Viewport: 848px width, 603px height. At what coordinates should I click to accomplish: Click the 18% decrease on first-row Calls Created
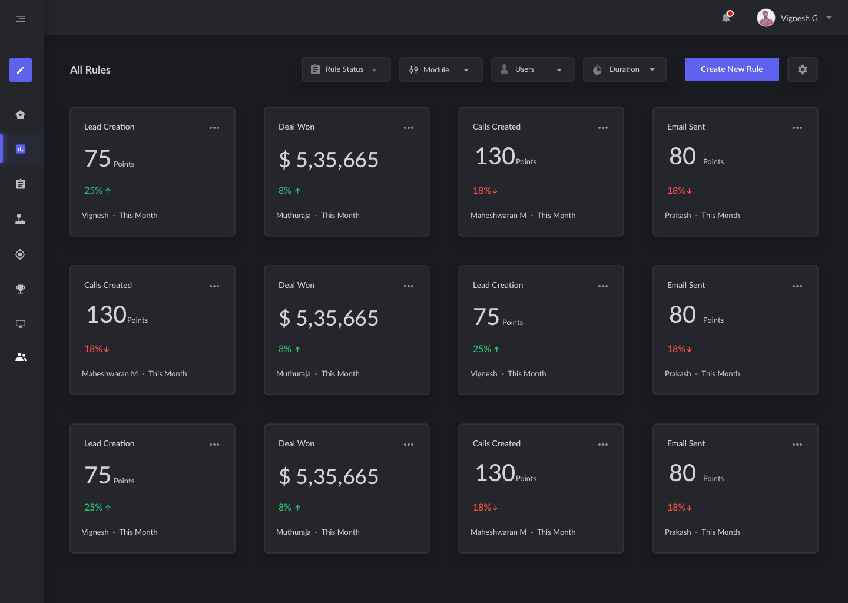pos(486,191)
